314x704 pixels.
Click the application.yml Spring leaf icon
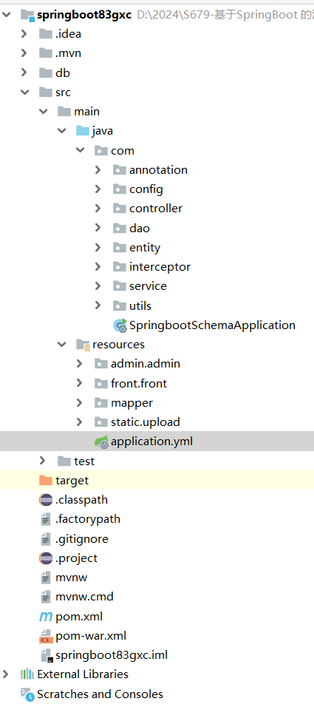101,441
